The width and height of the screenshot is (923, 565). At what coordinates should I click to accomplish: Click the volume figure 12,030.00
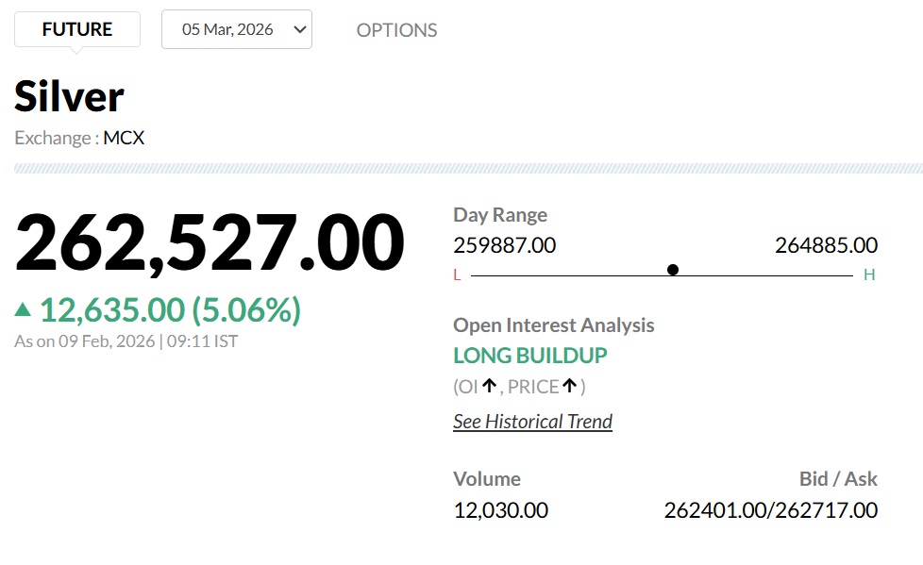click(x=500, y=510)
